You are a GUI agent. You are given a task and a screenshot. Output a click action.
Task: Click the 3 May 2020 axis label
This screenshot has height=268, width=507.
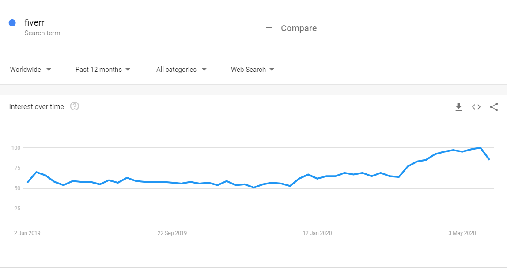(x=462, y=233)
